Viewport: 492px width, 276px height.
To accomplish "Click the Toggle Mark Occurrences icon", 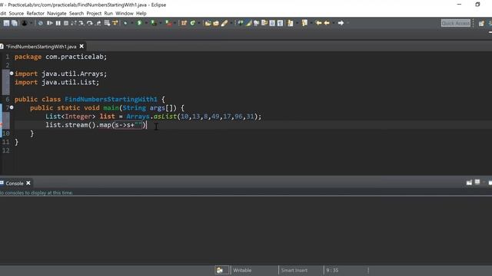I will tap(248, 23).
